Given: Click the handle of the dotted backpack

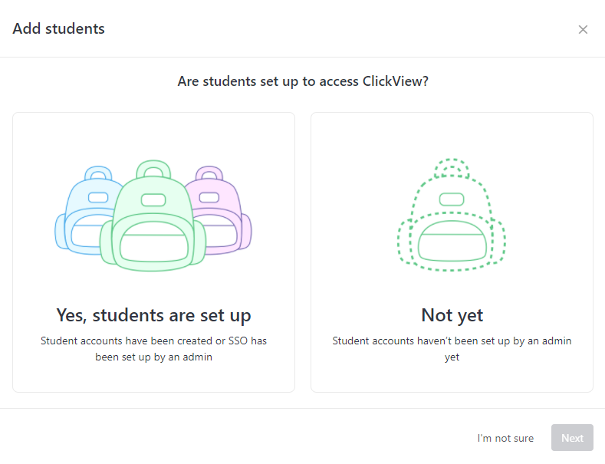Looking at the screenshot, I should click(x=452, y=168).
